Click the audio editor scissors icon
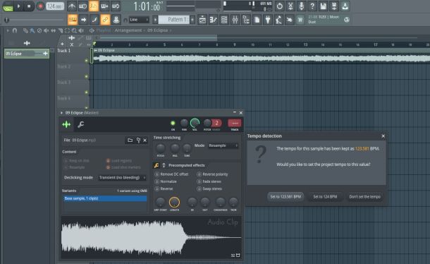 (x=290, y=6)
